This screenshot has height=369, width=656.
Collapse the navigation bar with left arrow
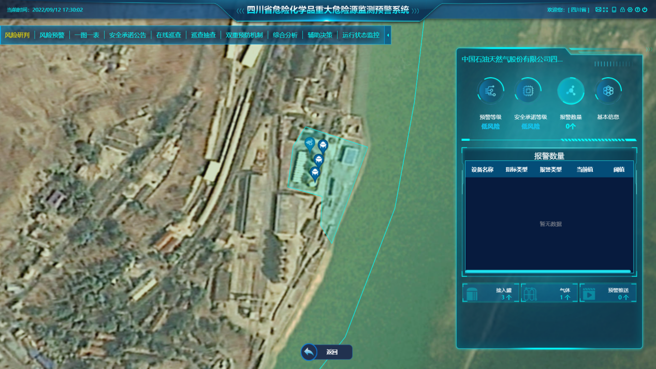point(388,35)
